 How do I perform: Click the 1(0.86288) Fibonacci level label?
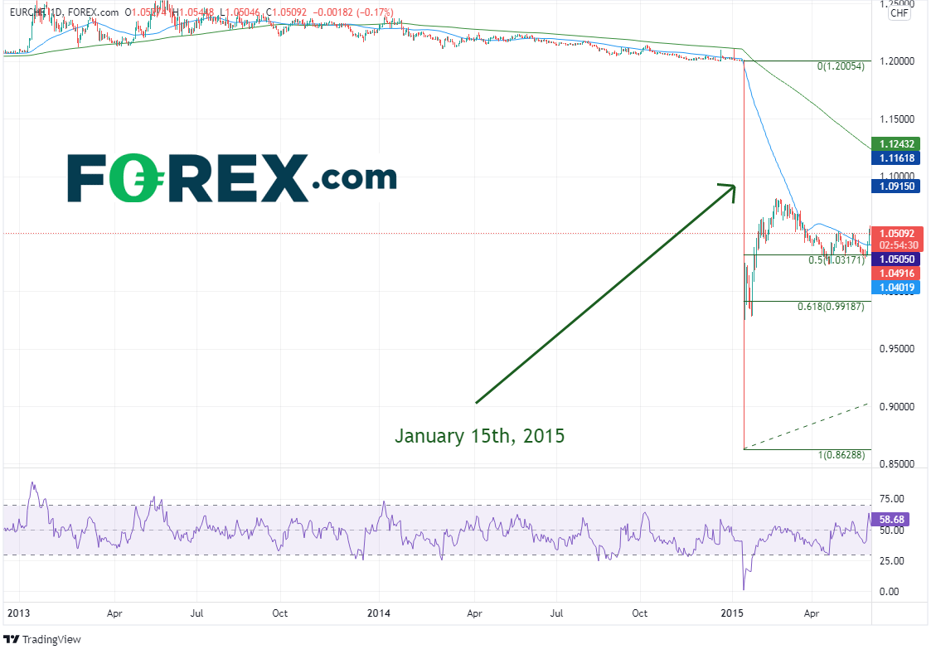click(841, 455)
